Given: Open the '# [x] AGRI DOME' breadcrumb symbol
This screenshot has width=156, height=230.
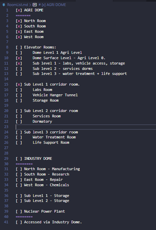Looking at the screenshot, I should pos(52,5).
